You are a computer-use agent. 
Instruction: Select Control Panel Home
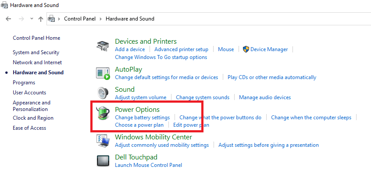click(36, 38)
